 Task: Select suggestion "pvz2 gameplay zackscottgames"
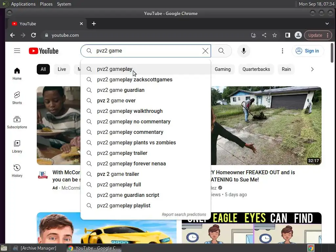point(146,80)
